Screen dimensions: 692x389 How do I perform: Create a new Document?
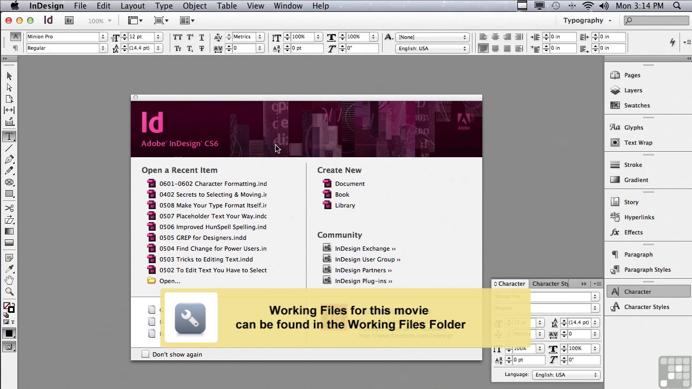click(350, 184)
